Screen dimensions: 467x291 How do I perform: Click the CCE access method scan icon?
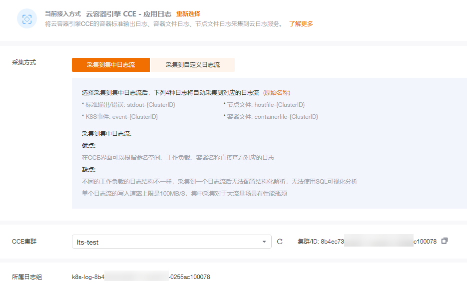pyautogui.click(x=27, y=19)
